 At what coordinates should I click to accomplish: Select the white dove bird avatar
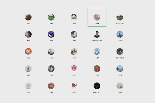(x=51, y=69)
